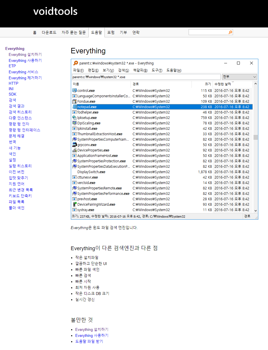The image size is (268, 350).
Task: Sort by the 경로 column header
Action: pos(161,84)
